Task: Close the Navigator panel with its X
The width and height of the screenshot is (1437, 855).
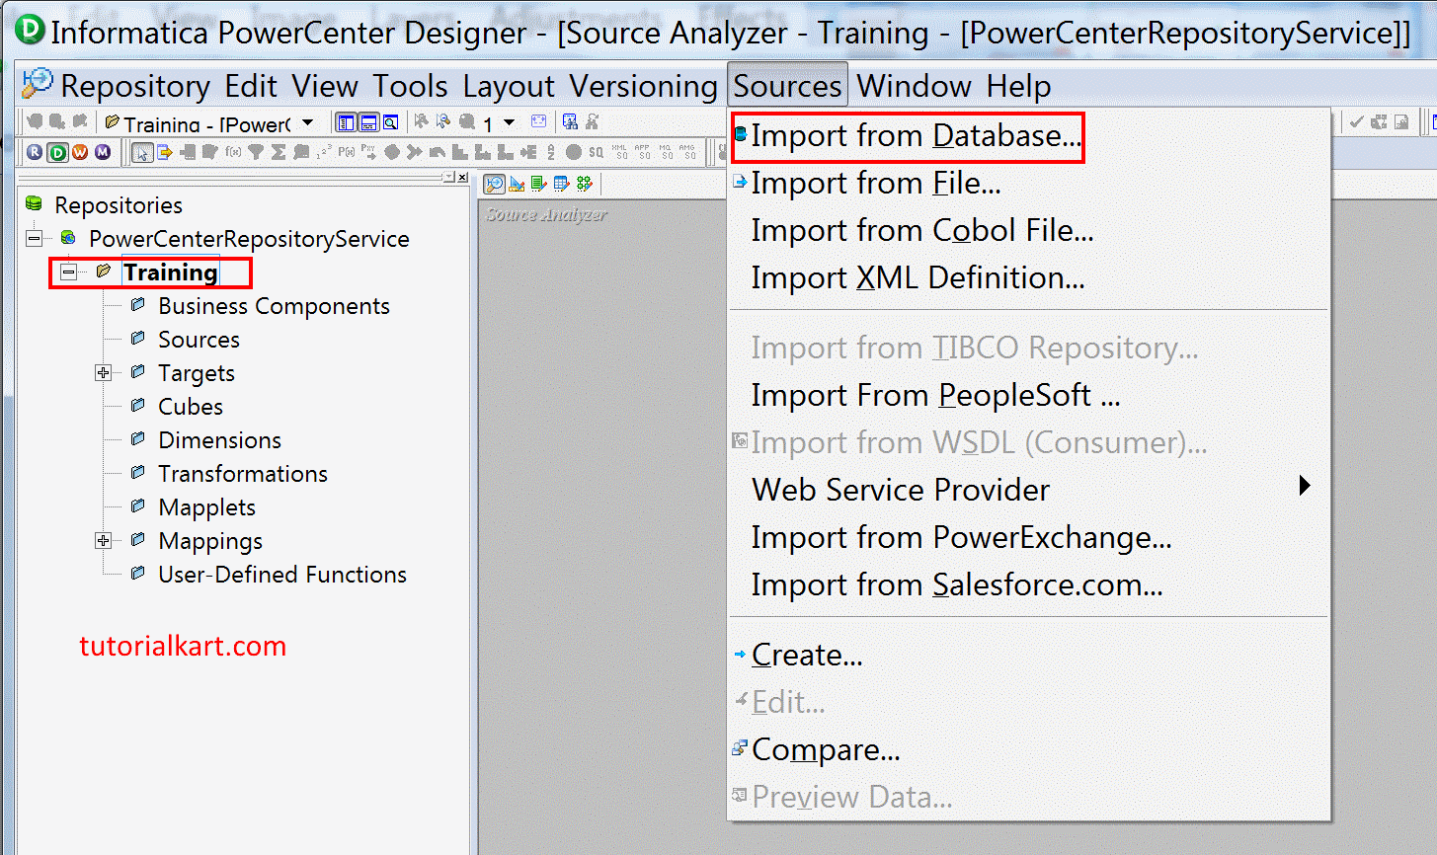Action: tap(461, 177)
